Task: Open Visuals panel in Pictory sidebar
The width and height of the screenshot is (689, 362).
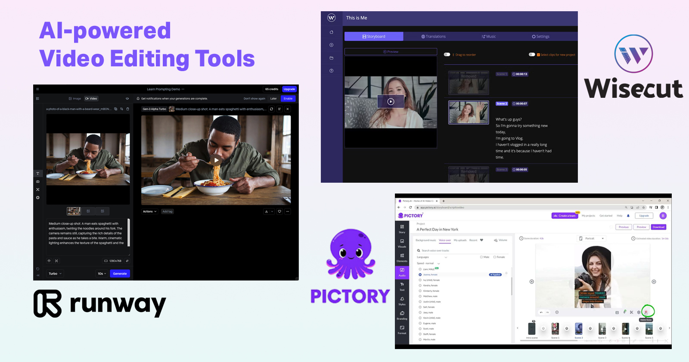Action: 402,243
